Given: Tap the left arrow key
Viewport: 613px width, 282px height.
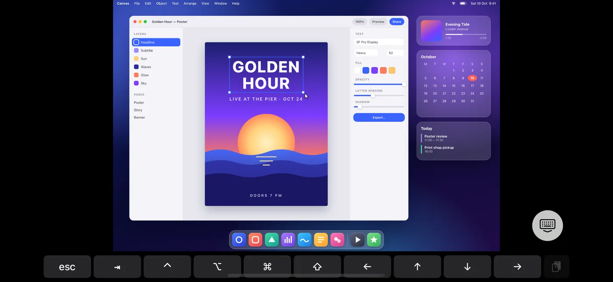Looking at the screenshot, I should pos(367,267).
